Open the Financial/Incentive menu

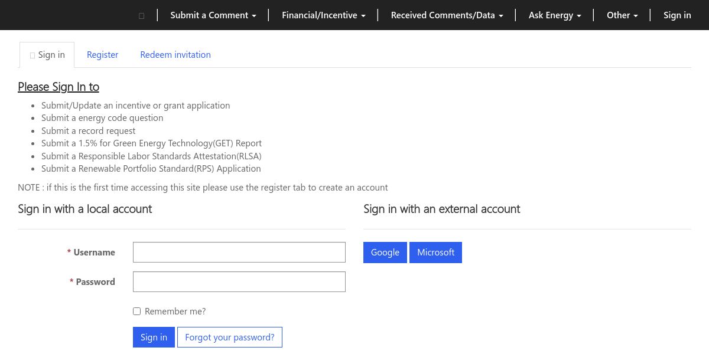click(323, 15)
